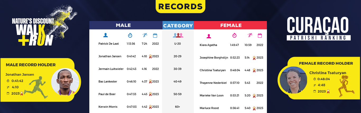Click the CATEGORY column header
The width and height of the screenshot is (361, 113).
tap(178, 25)
